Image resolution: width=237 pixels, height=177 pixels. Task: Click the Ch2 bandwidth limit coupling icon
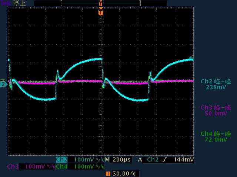point(100,160)
